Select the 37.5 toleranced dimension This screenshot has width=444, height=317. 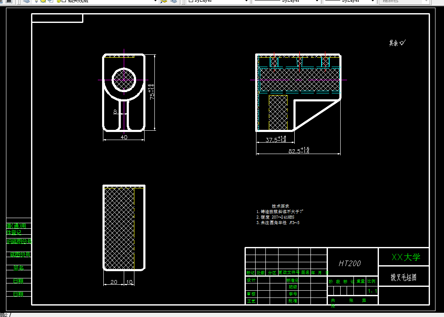pyautogui.click(x=276, y=139)
